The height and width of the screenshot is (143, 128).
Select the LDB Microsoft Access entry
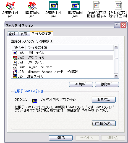pyautogui.click(x=63, y=72)
